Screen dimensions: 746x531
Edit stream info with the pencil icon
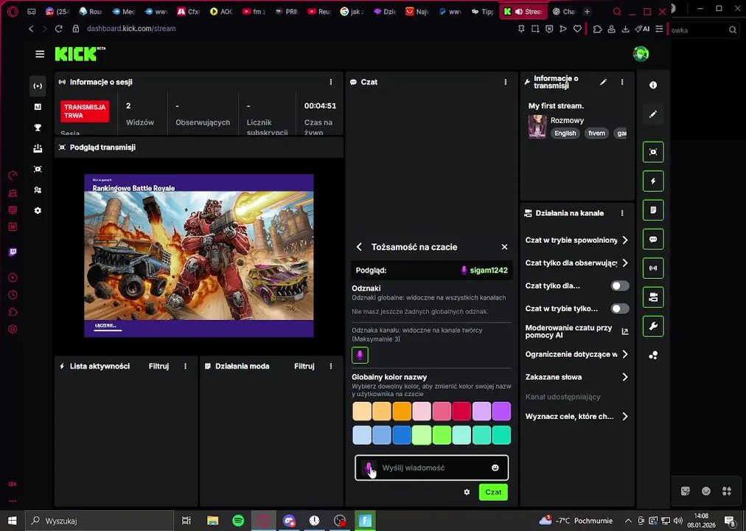(x=603, y=82)
